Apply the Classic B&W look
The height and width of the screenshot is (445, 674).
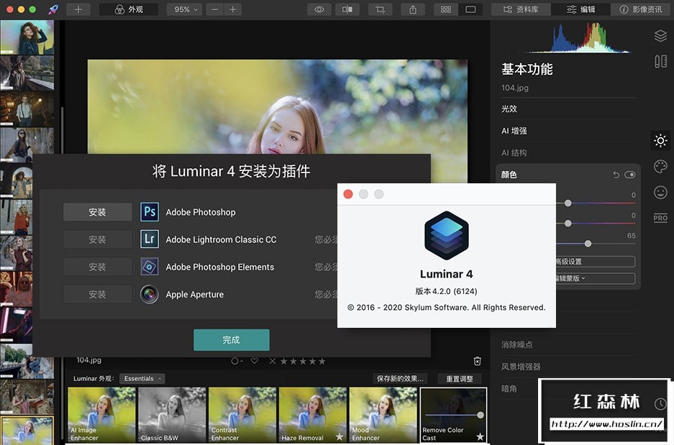[173, 415]
